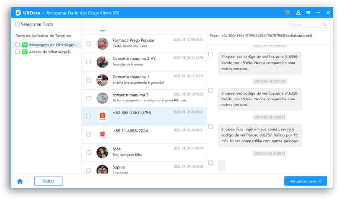Click Conserto máquina 1 avatar
Viewport: 349px width, 199px height.
[x=102, y=80]
